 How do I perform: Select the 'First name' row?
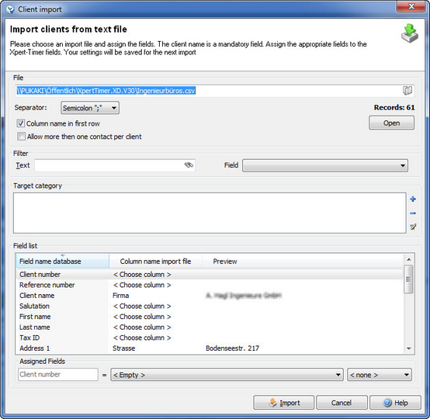point(210,317)
